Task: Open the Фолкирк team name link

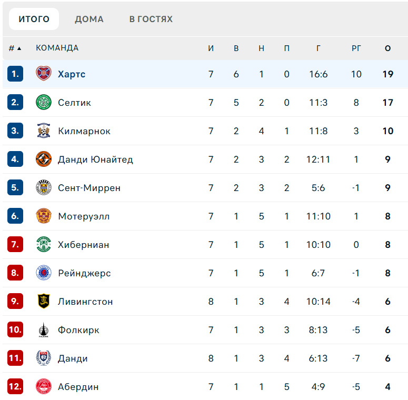Action: coord(78,330)
